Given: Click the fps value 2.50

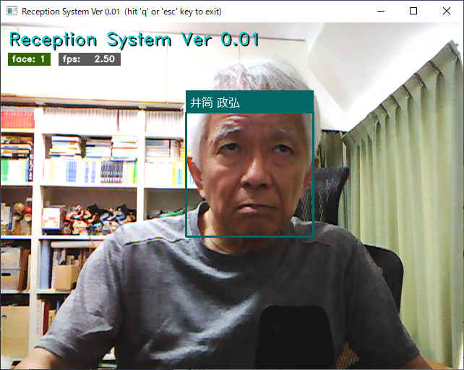Looking at the screenshot, I should [104, 59].
